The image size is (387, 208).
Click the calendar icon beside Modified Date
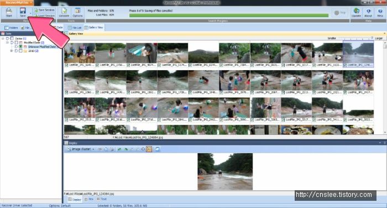point(21,43)
